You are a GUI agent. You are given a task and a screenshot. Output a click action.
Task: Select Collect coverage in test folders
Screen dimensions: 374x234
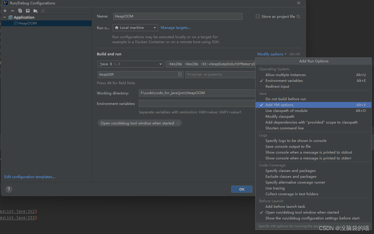[314, 194]
